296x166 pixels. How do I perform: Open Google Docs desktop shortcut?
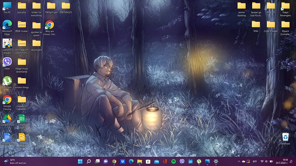point(7,139)
